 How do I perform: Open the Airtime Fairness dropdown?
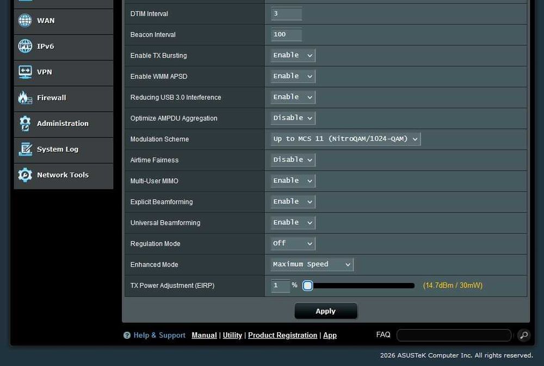coord(293,160)
